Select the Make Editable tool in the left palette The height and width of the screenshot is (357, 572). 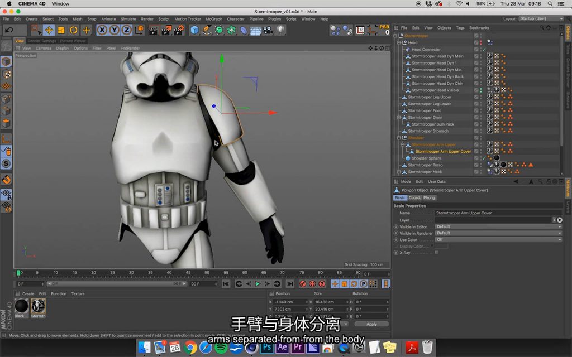(x=6, y=46)
